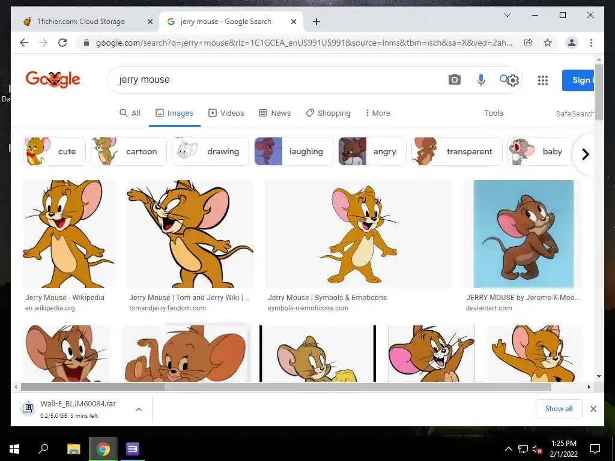Open Windows taskbar search
Screen dimensions: 615x461
pos(43,449)
